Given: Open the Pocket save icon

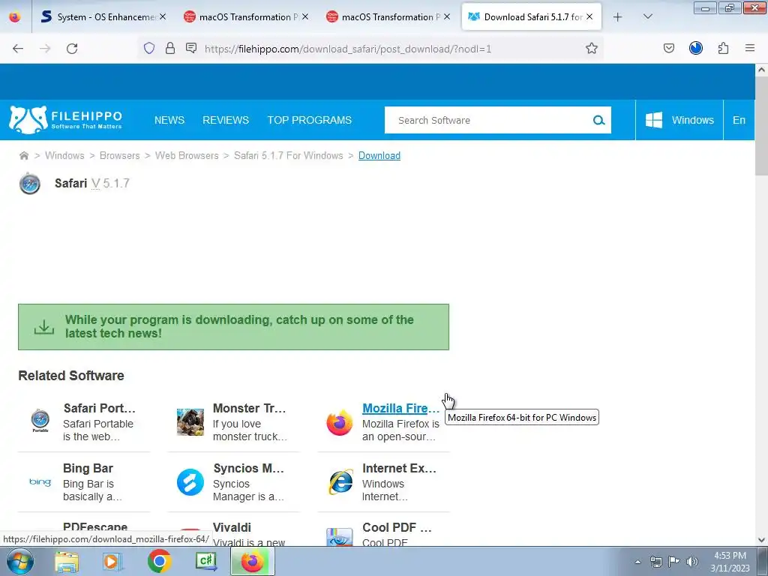Looking at the screenshot, I should point(668,48).
